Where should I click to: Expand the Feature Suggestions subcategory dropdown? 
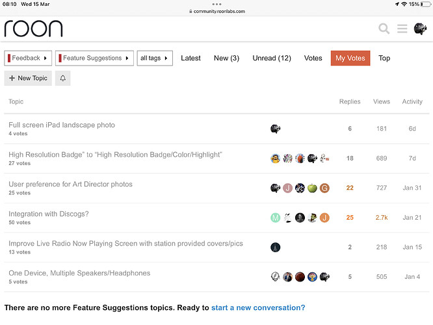[94, 58]
